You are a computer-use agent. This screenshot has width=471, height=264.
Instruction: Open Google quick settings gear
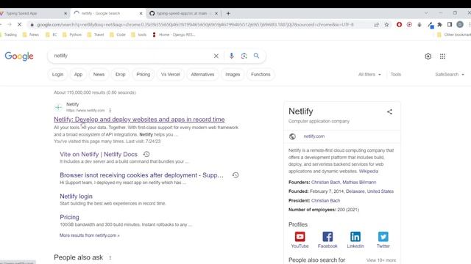(x=428, y=56)
